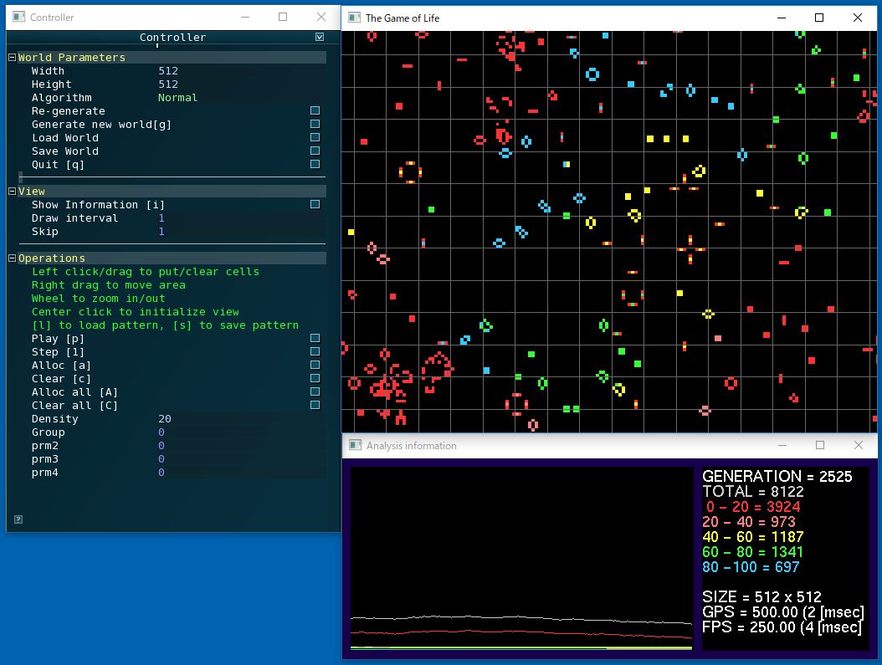Screen dimensions: 882x665
Task: Click the Play [p] button icon
Action: coord(315,339)
